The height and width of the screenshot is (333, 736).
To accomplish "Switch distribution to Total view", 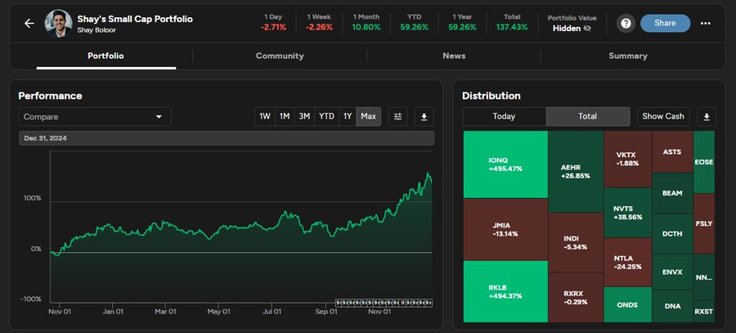I will [587, 116].
